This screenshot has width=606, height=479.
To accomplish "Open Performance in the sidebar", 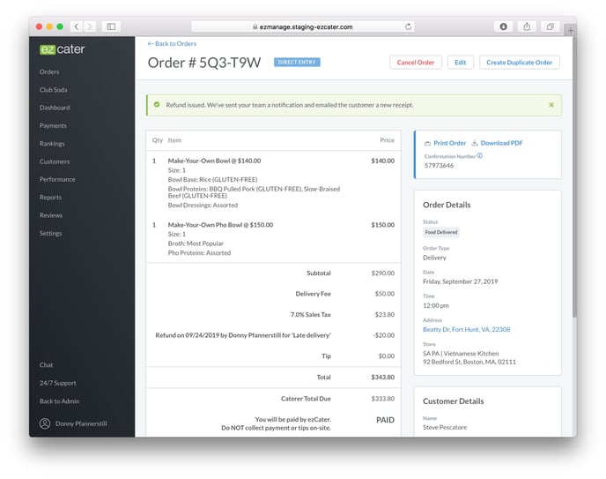I will [x=57, y=180].
